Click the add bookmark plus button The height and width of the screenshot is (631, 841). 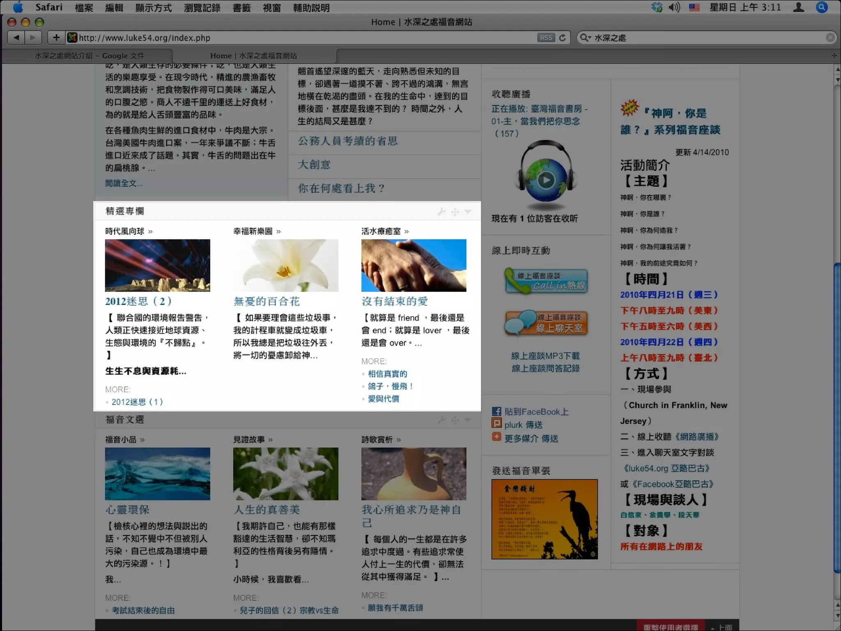(56, 38)
